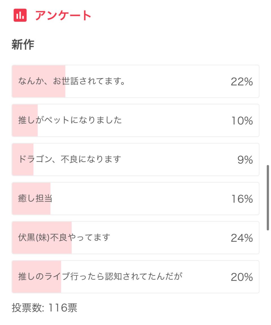Select option なんか、お世話されてます。
271x325 pixels.
(x=135, y=81)
